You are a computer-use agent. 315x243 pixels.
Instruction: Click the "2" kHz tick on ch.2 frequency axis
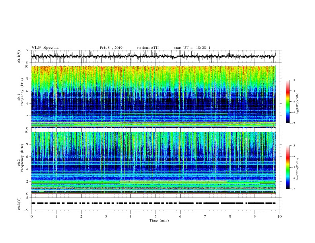[28, 181]
